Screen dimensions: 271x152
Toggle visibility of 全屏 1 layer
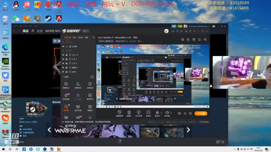[x=63, y=72]
